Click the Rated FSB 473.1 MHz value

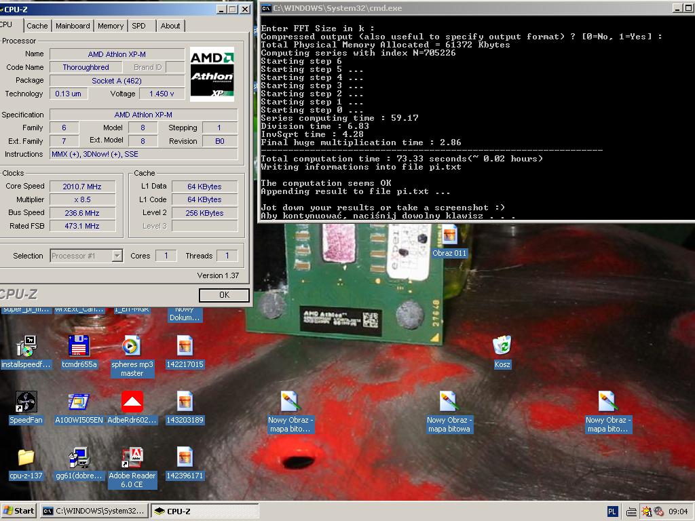[82, 226]
